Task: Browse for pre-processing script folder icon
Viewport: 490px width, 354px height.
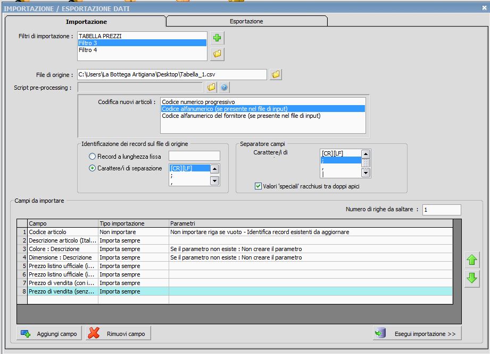Action: click(x=211, y=87)
